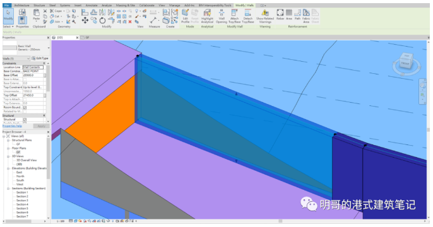Select the Path reinforcement tool

(x=297, y=15)
